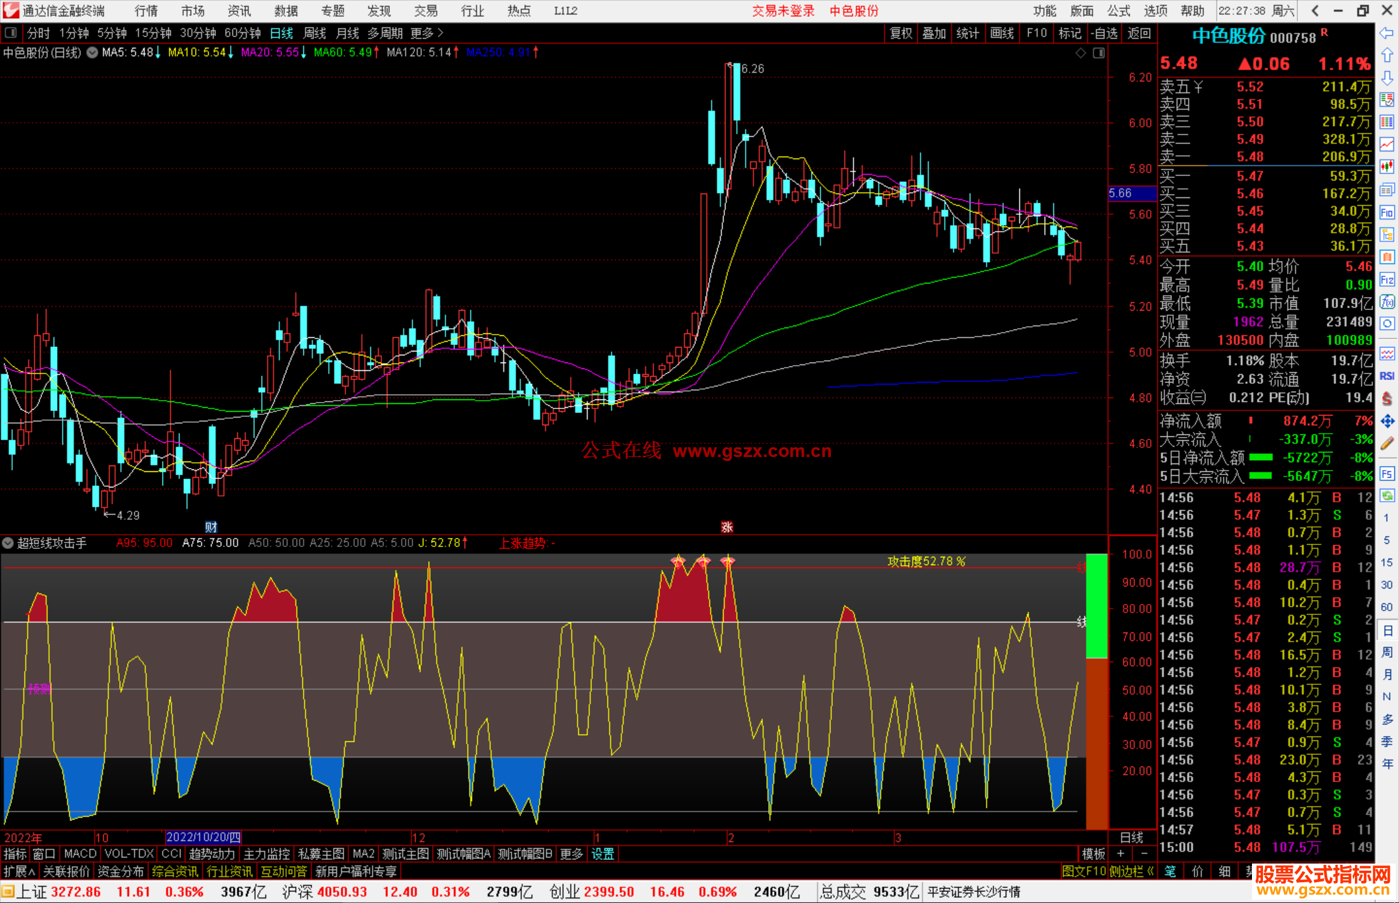This screenshot has width=1399, height=903.
Task: Open the round dropdown next to 中色股份(日线)
Action: pos(93,52)
